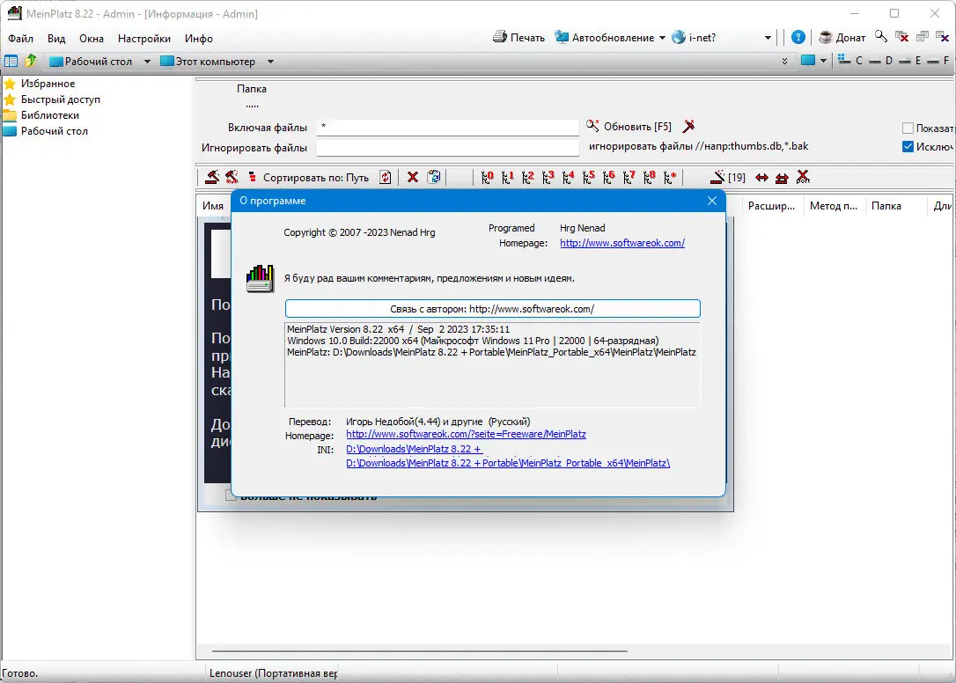
Task: Click the Расшир... column header
Action: pos(771,206)
